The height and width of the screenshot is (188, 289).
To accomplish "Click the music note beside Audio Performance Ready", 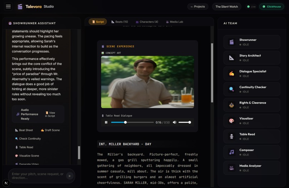I will tap(18, 114).
